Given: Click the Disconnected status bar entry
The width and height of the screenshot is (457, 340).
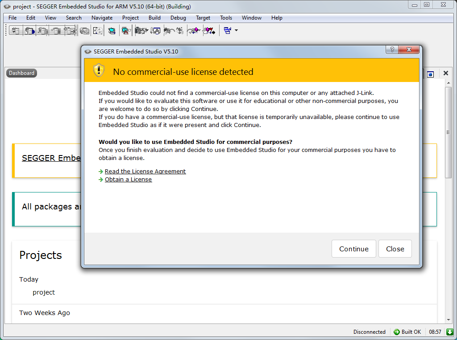Looking at the screenshot, I should coord(369,332).
